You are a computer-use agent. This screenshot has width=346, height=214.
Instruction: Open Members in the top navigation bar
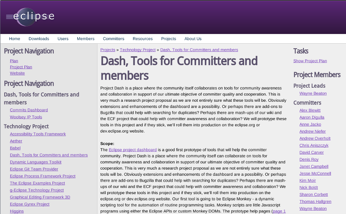click(x=85, y=39)
